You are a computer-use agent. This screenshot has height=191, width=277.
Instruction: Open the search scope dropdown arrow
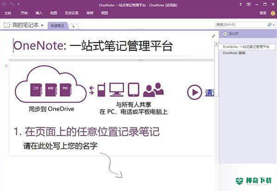pyautogui.click(x=274, y=25)
